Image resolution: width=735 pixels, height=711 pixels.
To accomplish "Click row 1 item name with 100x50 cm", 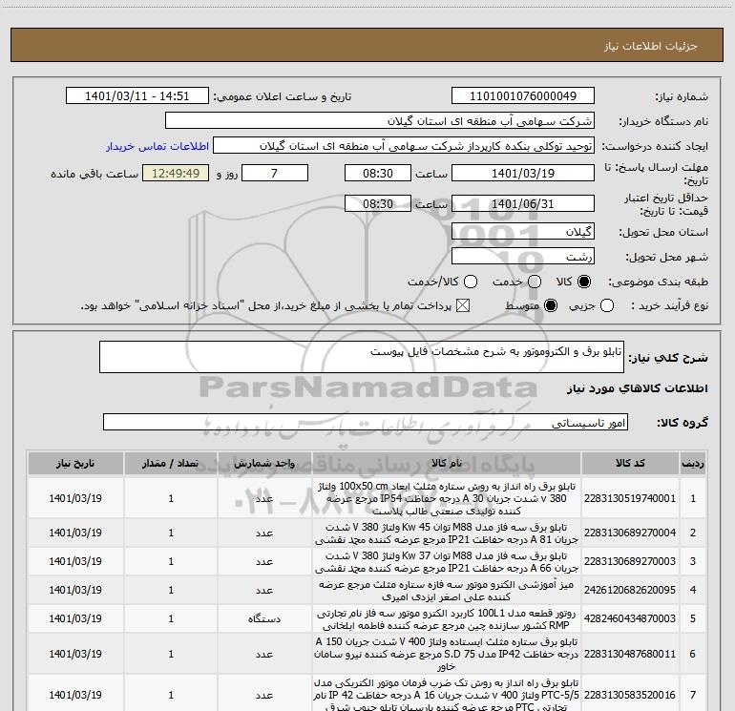I will (447, 498).
